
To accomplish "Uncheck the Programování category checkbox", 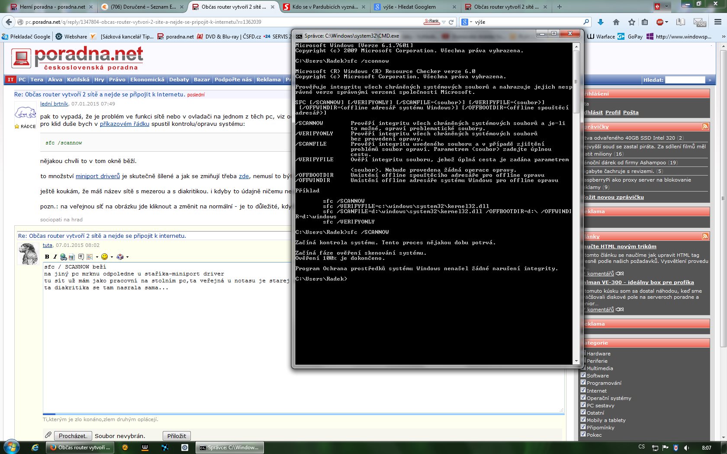I will (x=583, y=383).
